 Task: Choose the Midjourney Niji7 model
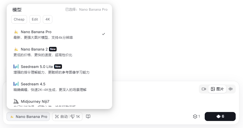59,102
